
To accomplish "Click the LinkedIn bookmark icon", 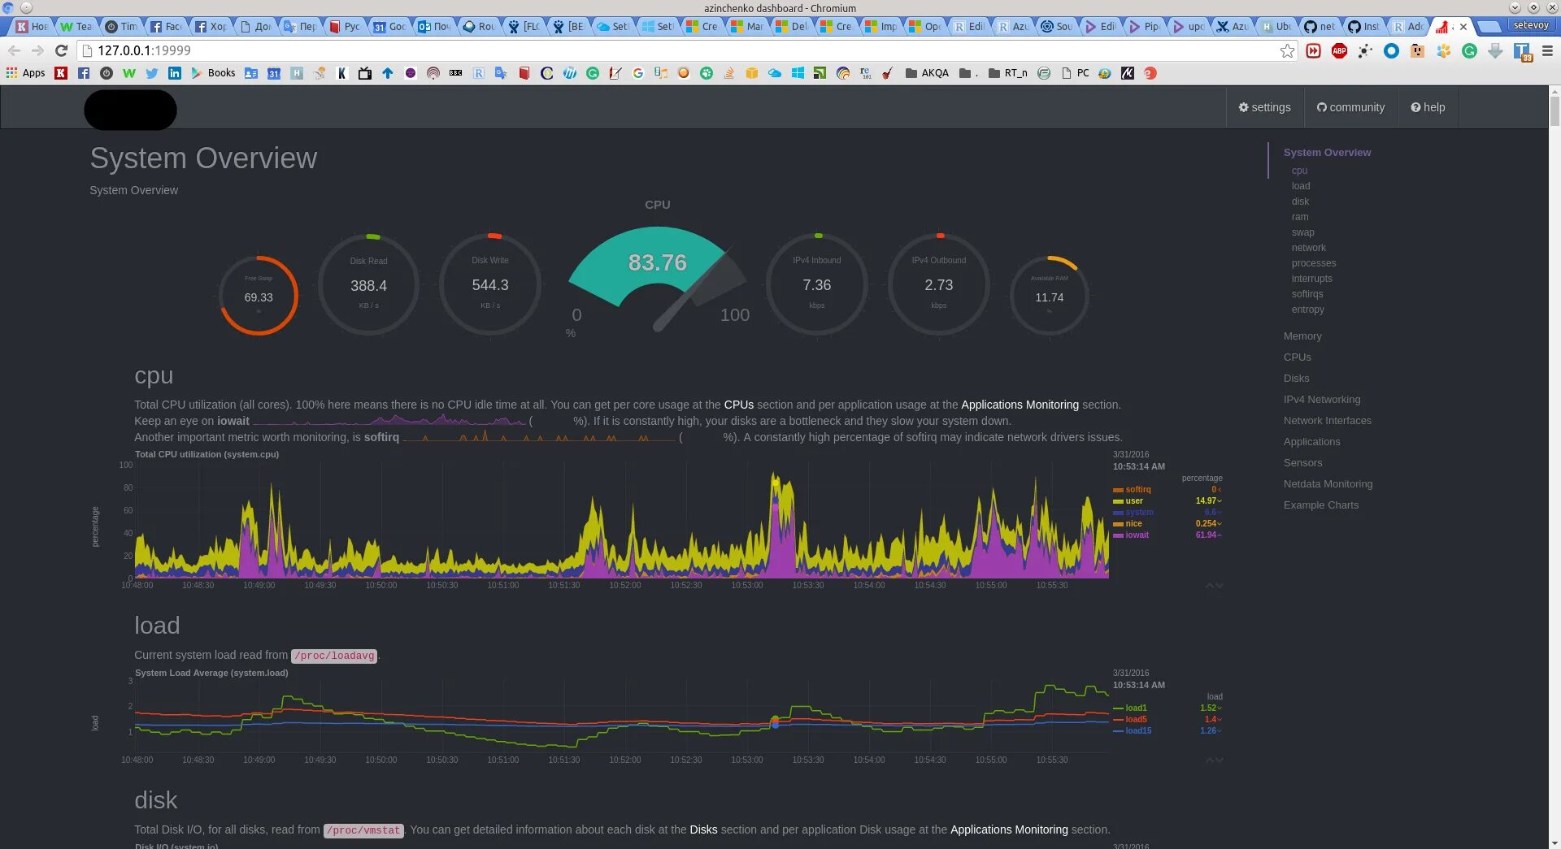I will (175, 73).
